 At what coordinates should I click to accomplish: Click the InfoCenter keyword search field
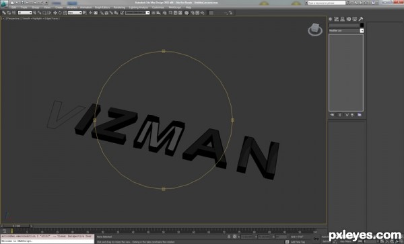click(x=327, y=3)
